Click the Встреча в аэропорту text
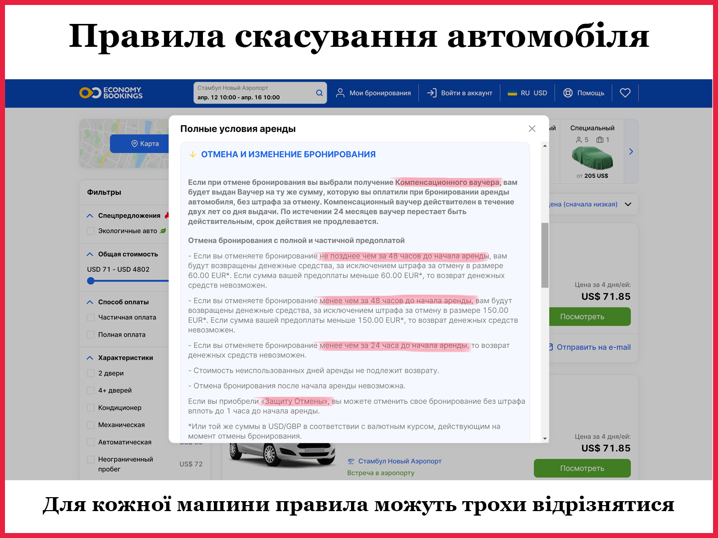The height and width of the screenshot is (538, 718). click(381, 473)
